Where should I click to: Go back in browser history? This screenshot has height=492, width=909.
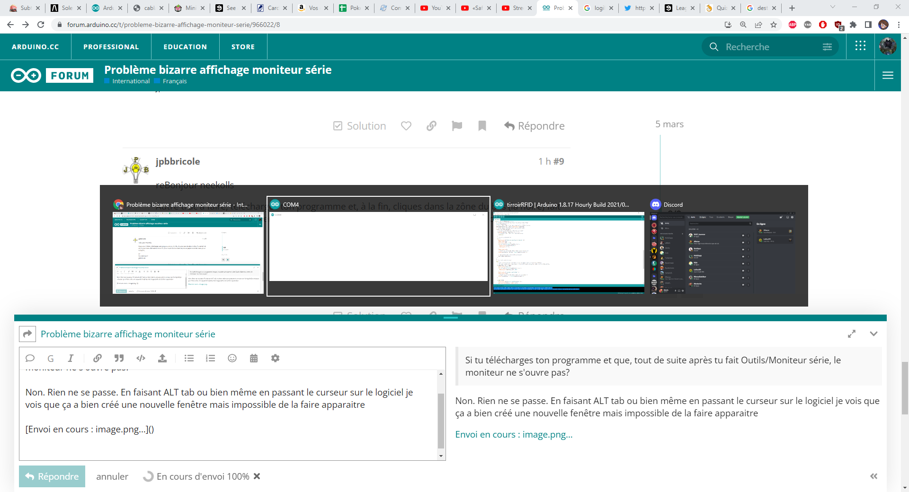[10, 25]
